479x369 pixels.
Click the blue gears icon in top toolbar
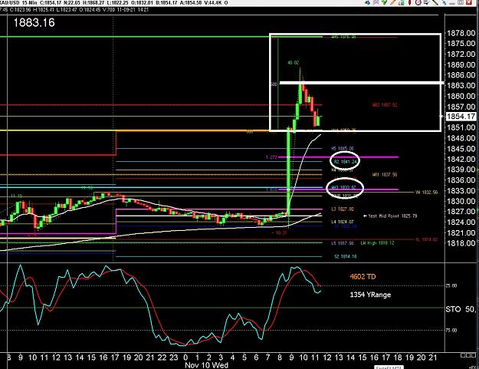(368, 2)
